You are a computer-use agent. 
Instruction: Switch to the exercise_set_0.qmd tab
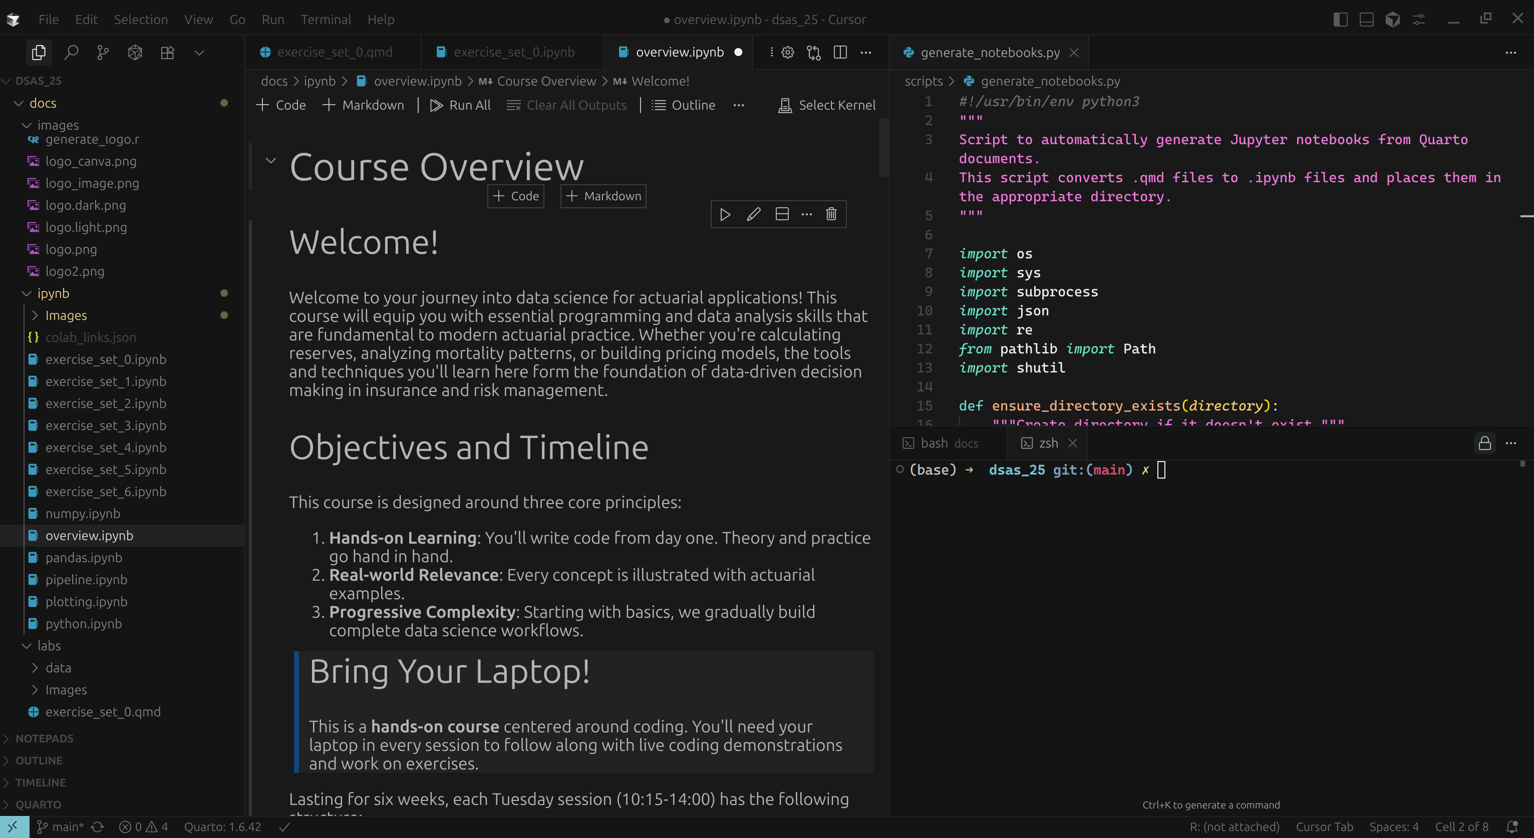click(334, 53)
